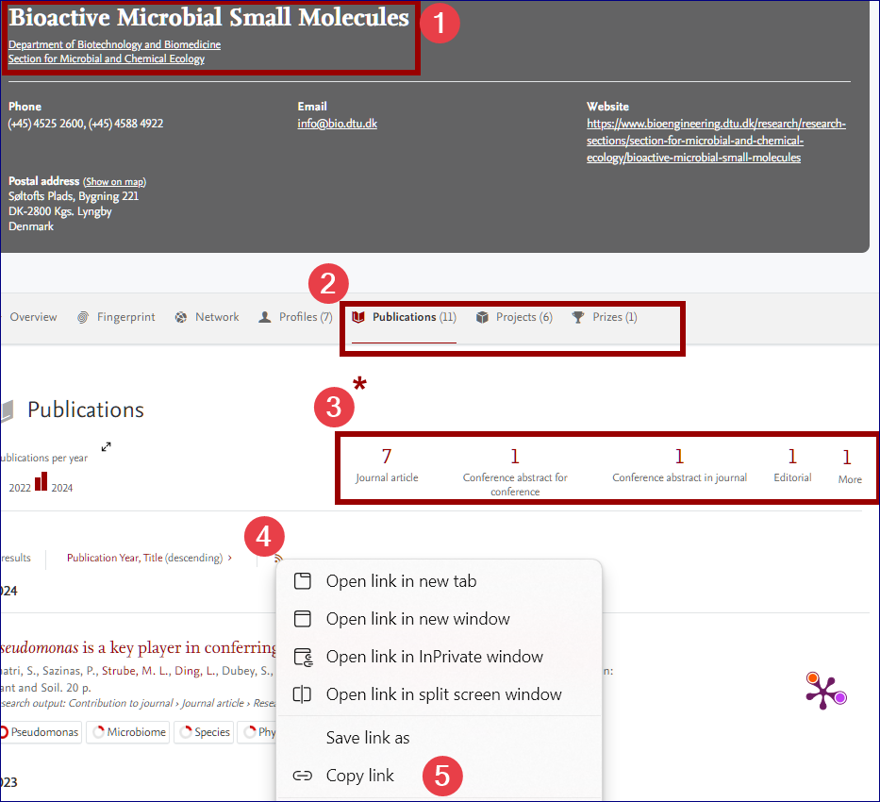Click the Microbiome fingerprint ring icon

[99, 732]
